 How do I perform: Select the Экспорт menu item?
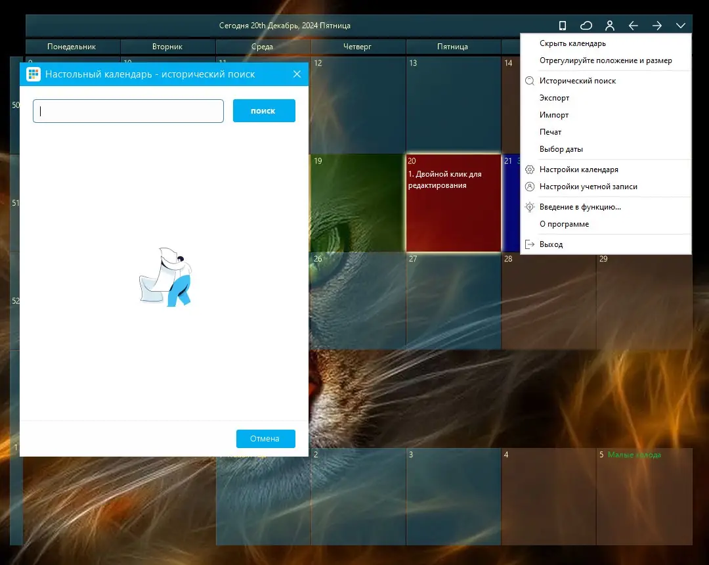point(605,98)
